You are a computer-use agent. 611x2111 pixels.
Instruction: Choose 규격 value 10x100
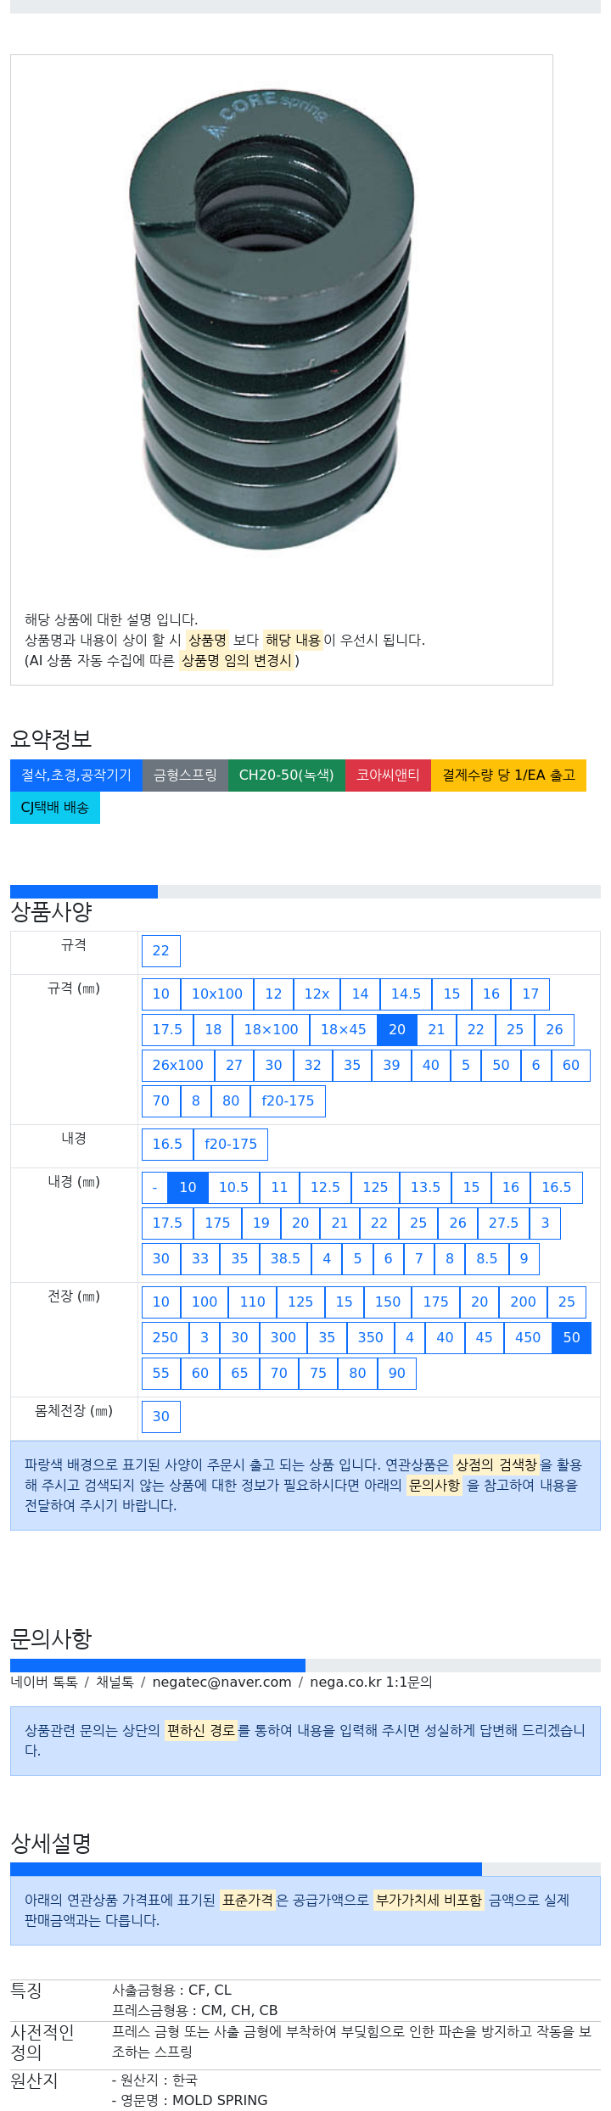click(x=217, y=994)
